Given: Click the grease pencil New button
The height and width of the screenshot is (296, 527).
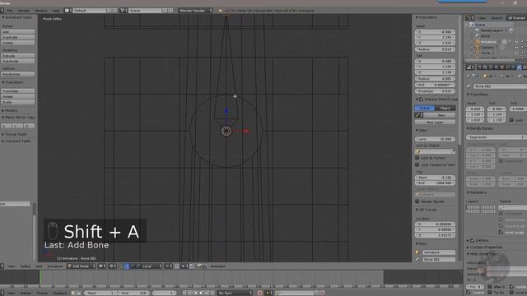Looking at the screenshot, I should click(x=441, y=115).
